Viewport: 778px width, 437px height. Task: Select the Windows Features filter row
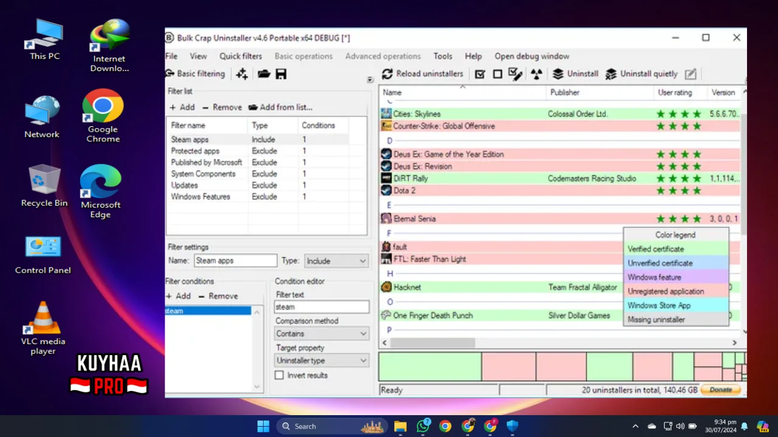pyautogui.click(x=257, y=197)
